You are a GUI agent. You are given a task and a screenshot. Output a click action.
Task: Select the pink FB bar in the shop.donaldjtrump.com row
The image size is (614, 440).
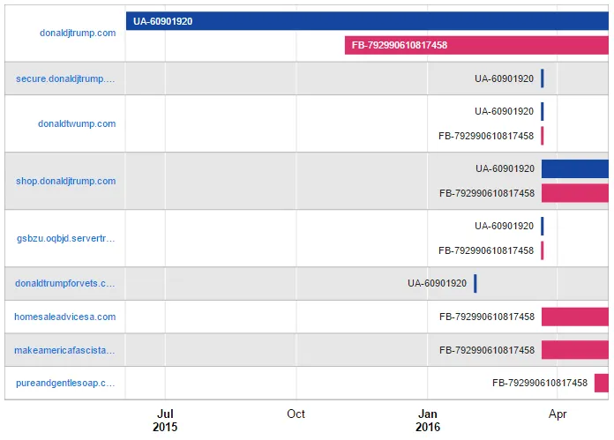[575, 193]
